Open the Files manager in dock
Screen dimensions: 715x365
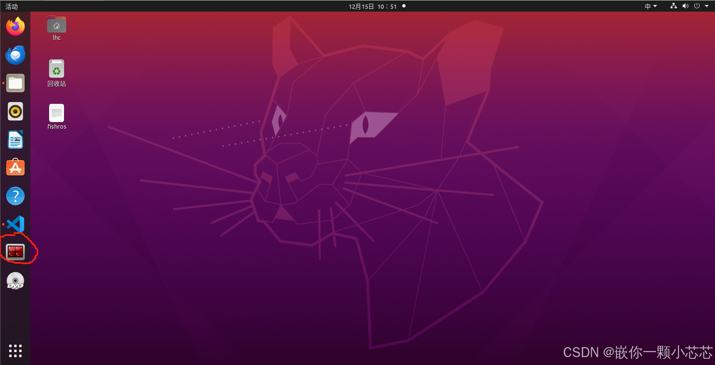(x=15, y=83)
